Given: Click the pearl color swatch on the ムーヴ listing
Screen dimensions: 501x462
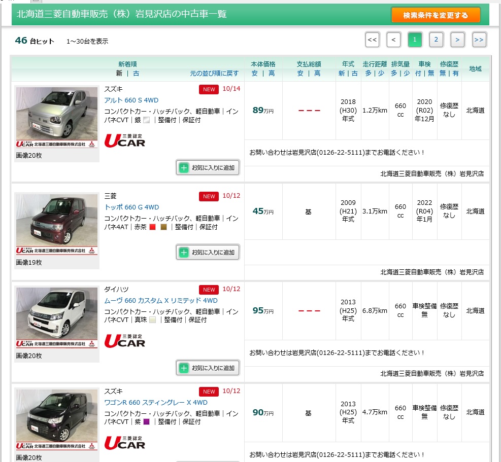Looking at the screenshot, I should tap(153, 320).
